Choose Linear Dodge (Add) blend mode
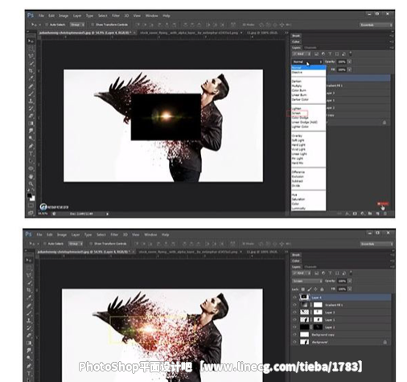 point(304,122)
